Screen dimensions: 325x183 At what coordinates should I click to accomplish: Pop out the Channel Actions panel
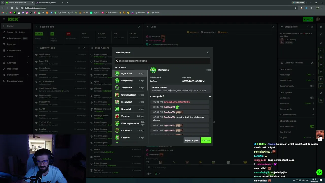click(312, 63)
